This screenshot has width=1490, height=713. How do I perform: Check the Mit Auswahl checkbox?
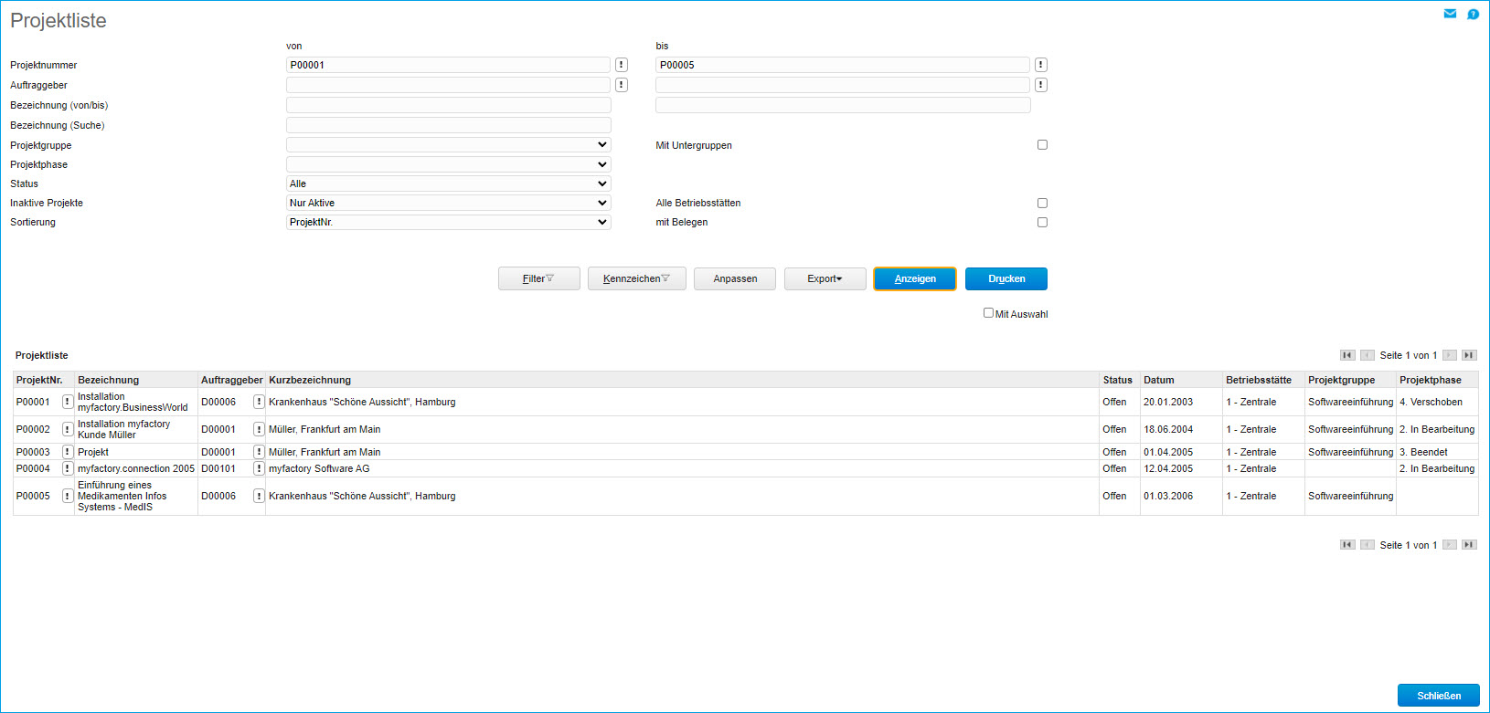coord(988,313)
